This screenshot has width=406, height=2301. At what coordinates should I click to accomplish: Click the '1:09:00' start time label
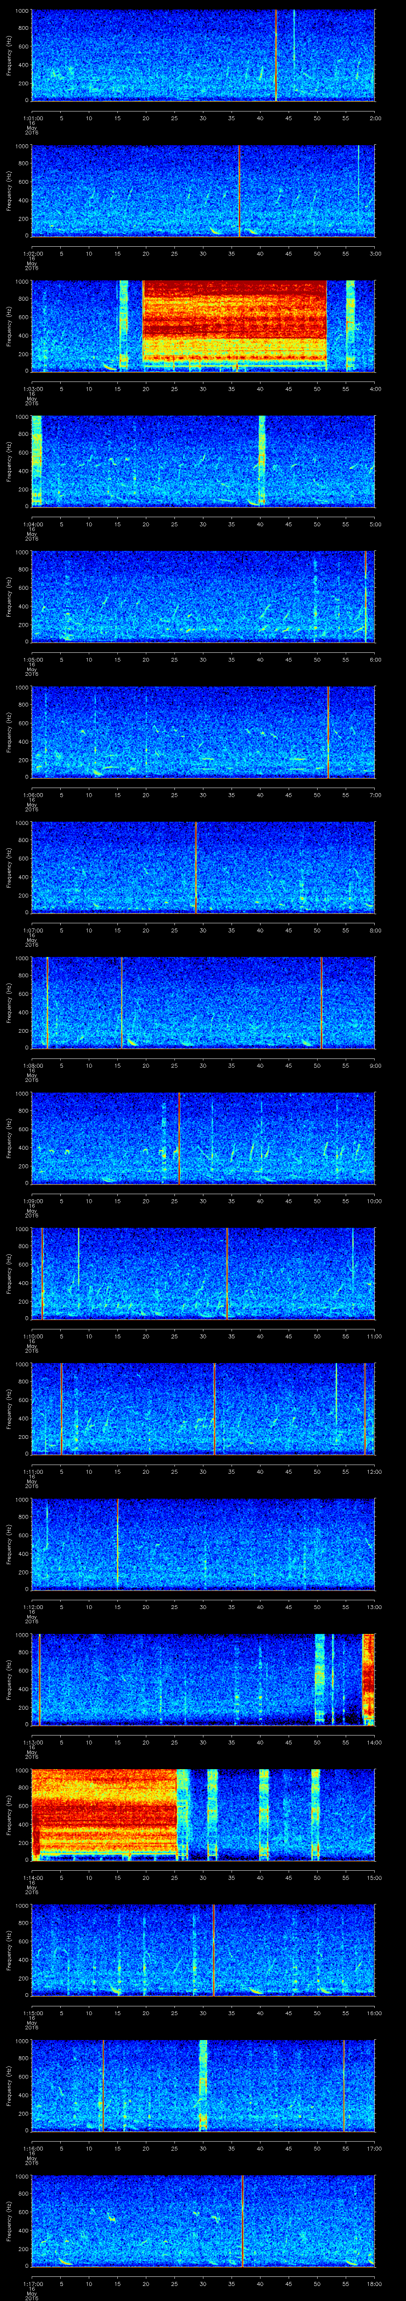33,1200
